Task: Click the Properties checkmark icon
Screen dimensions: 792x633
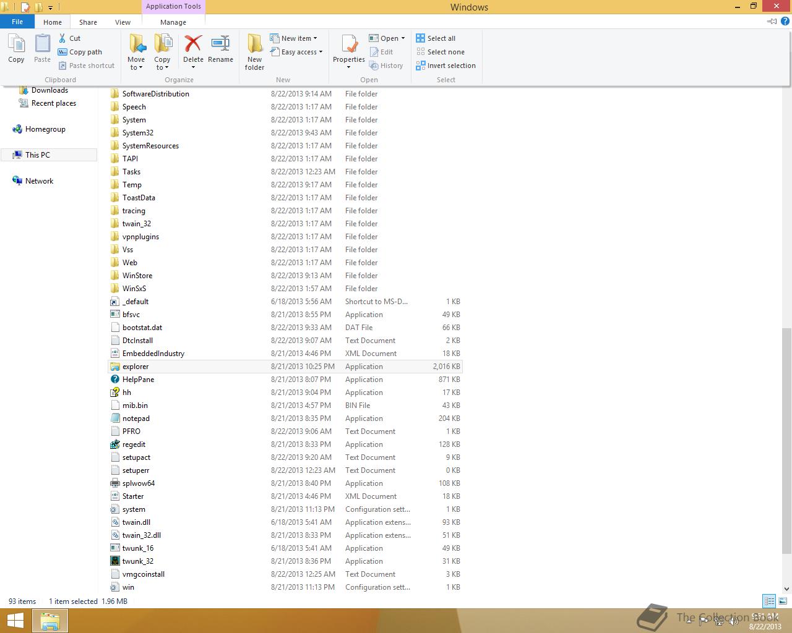Action: click(349, 43)
